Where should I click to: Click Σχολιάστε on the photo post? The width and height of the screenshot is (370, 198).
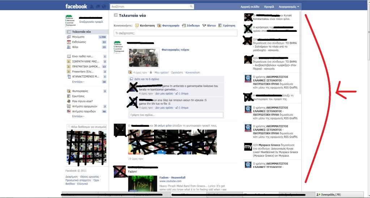177,72
